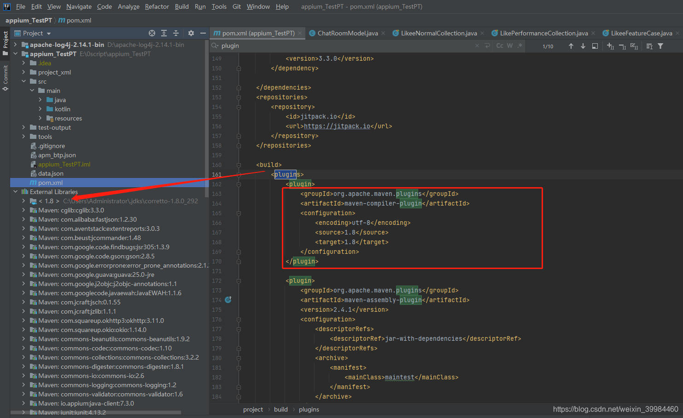Screen dimensions: 683x418
Task: Toggle Match Case (Cc) search option
Action: 500,46
